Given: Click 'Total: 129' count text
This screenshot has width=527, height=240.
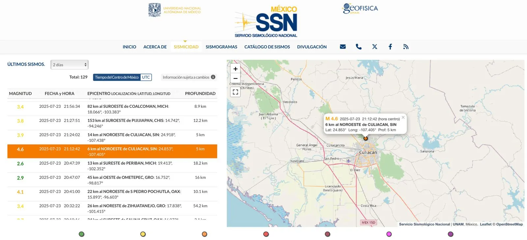Looking at the screenshot, I should coord(78,77).
